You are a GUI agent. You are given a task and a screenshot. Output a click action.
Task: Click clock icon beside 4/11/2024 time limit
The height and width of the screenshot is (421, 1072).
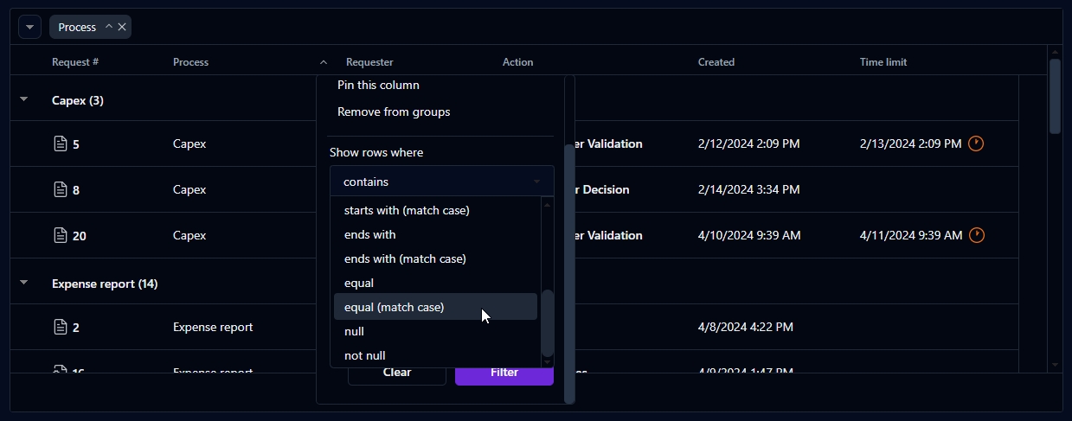976,235
